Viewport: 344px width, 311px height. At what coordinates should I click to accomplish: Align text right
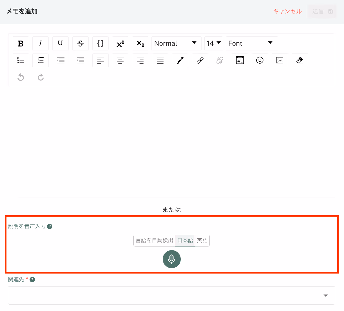[140, 60]
